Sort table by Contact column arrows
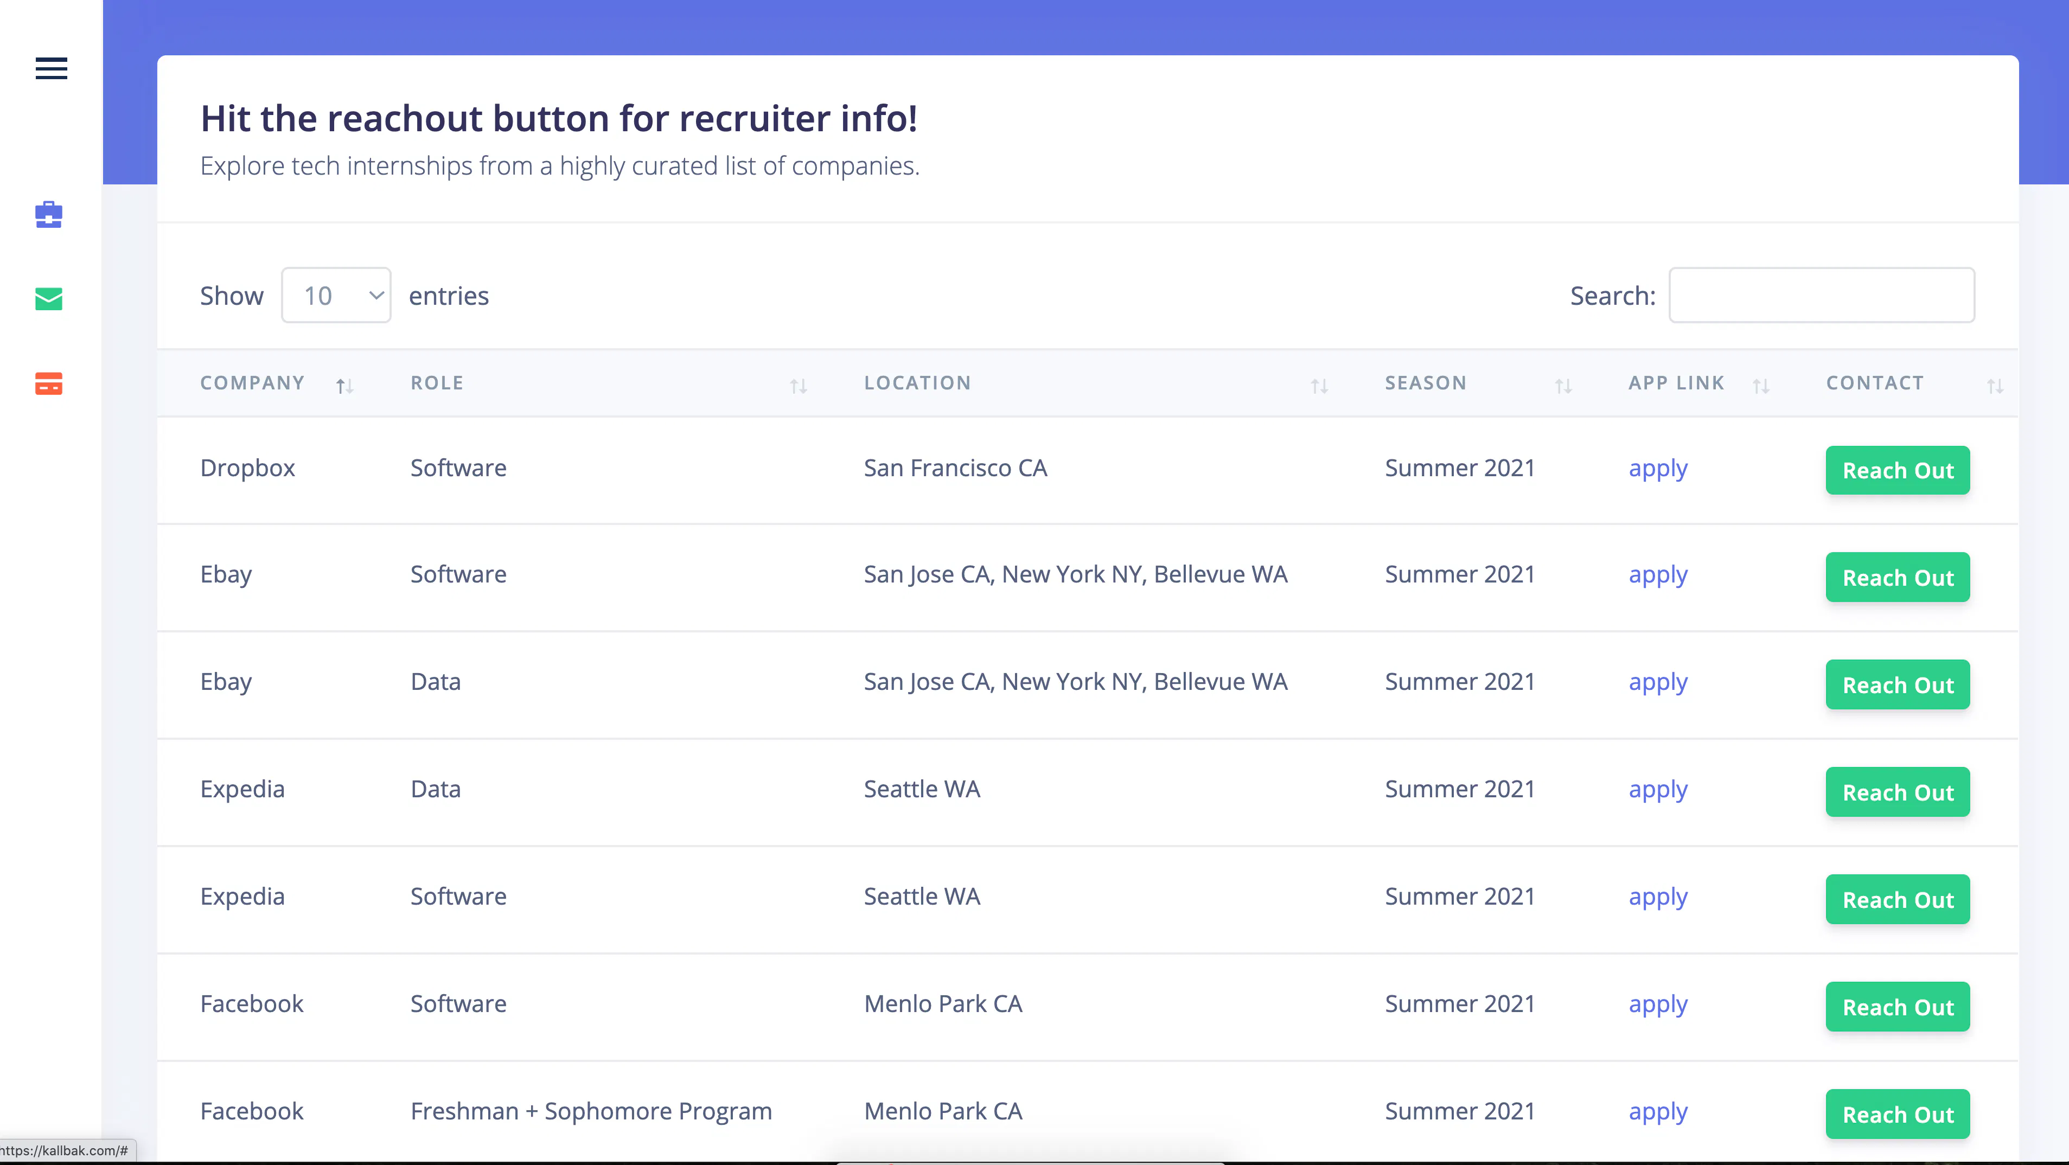 [x=1995, y=386]
